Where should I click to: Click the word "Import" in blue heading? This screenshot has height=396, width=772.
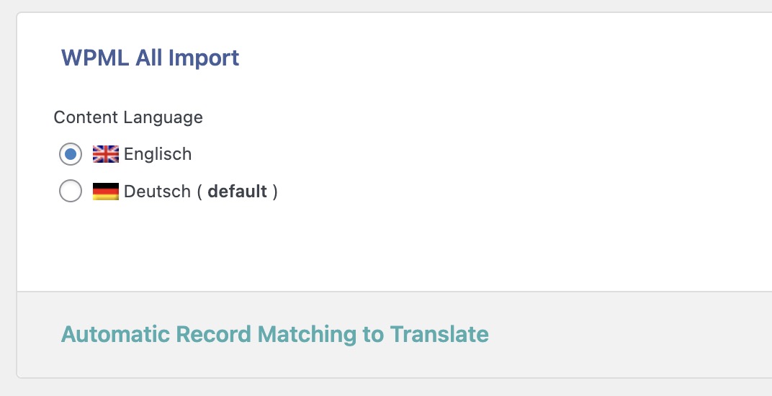coord(204,58)
